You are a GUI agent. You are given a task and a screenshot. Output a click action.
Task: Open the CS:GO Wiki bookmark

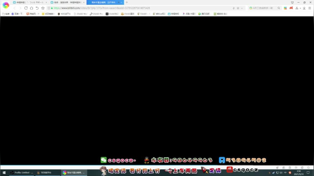point(81,14)
